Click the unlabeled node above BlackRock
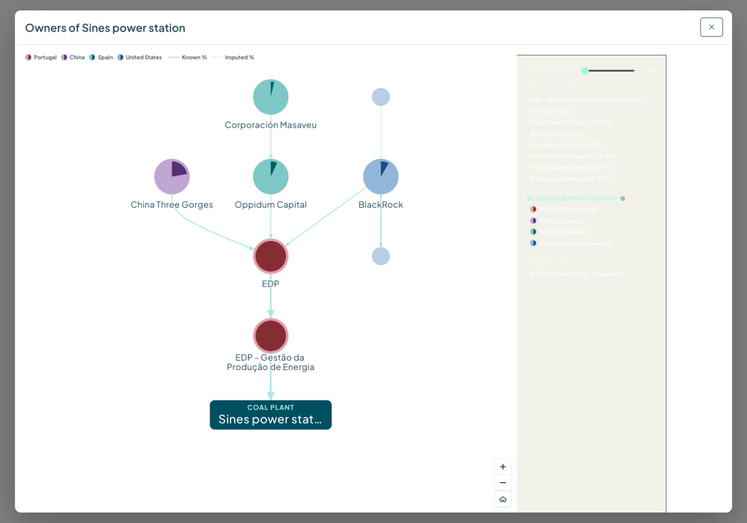 coord(381,97)
